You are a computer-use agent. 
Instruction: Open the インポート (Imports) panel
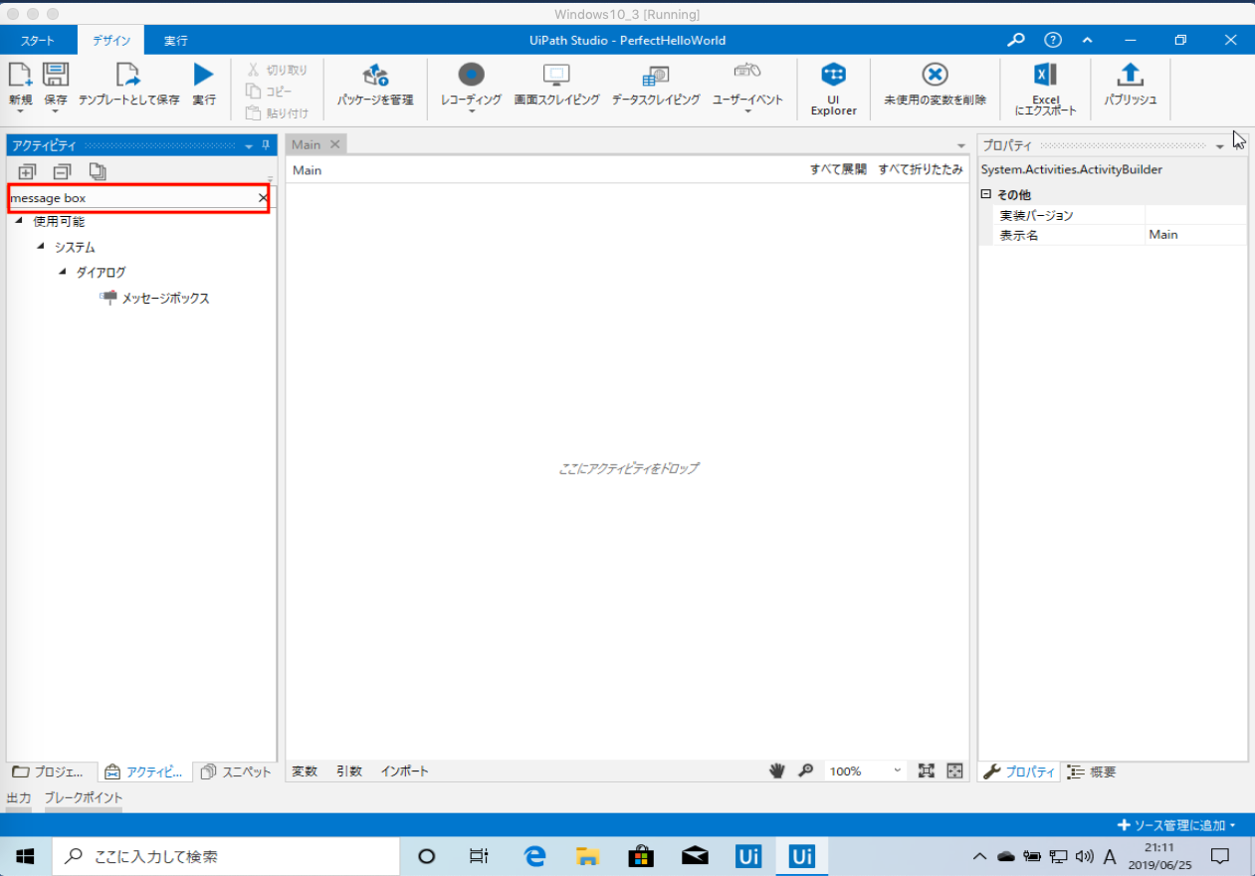click(405, 771)
